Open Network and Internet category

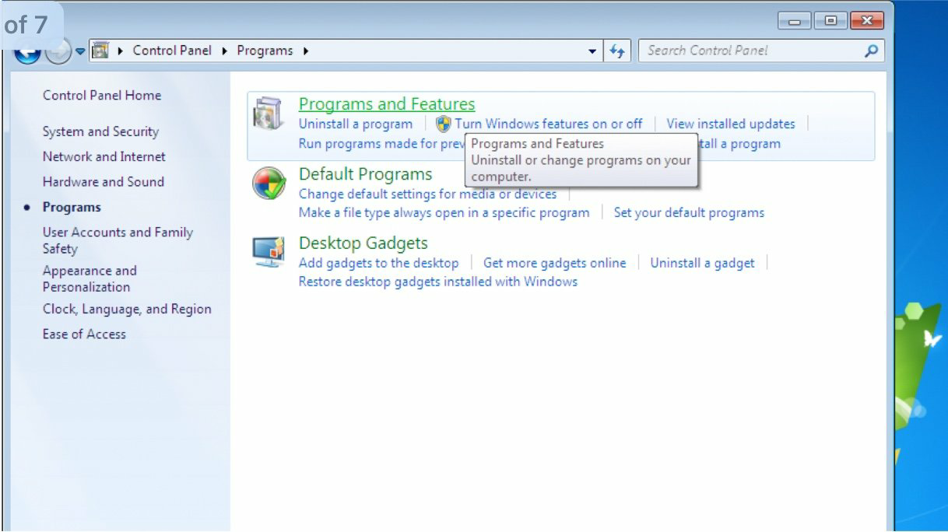(x=104, y=156)
